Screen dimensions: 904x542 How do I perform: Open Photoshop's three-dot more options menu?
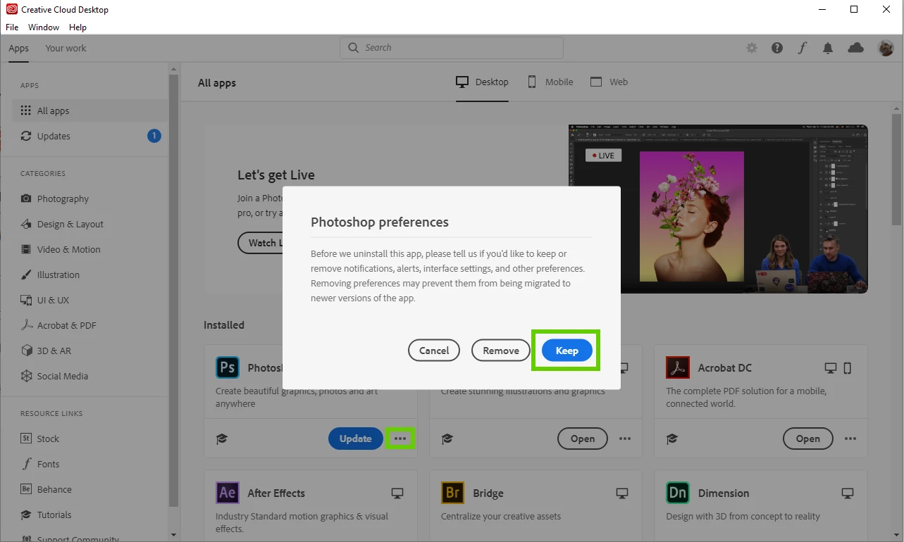pos(400,439)
